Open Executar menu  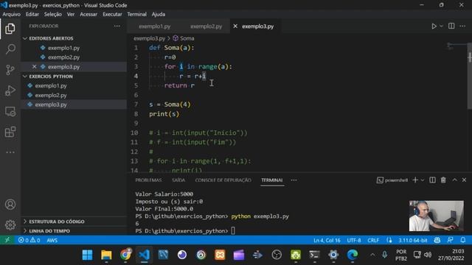pos(112,14)
